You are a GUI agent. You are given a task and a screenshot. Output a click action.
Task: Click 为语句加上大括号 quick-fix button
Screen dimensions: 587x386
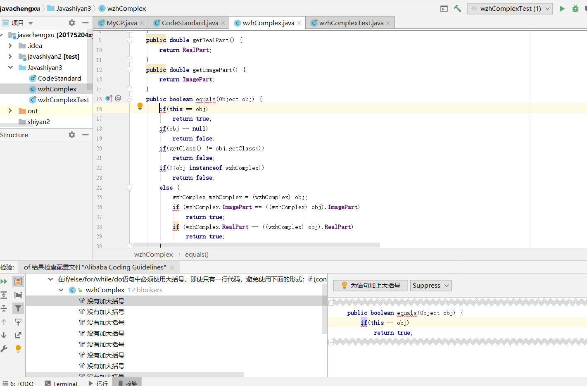[371, 286]
